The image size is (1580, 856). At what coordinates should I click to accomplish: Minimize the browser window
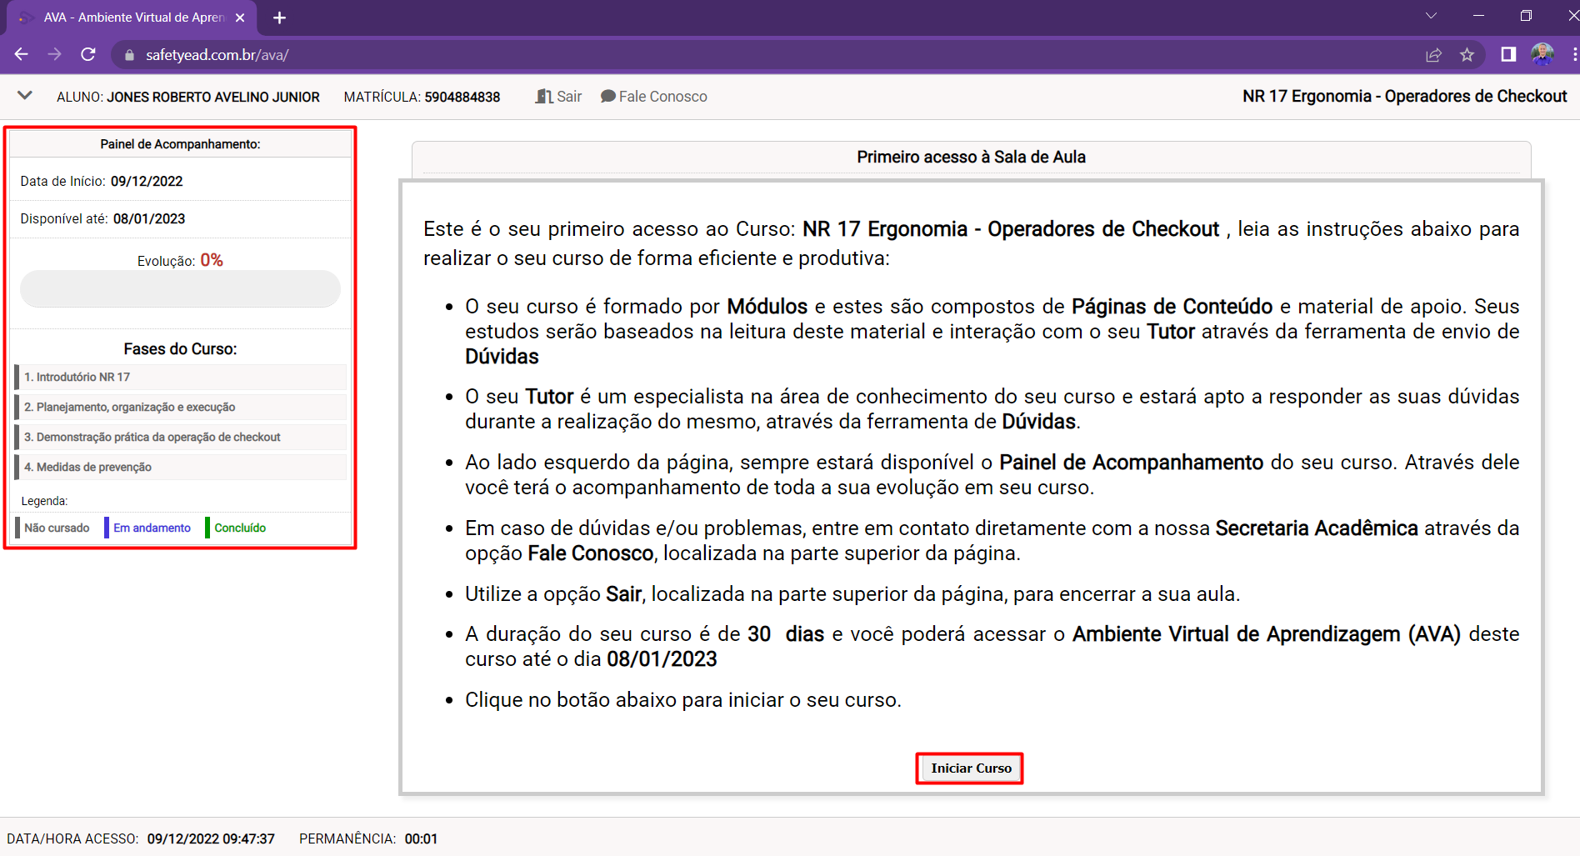click(x=1478, y=16)
